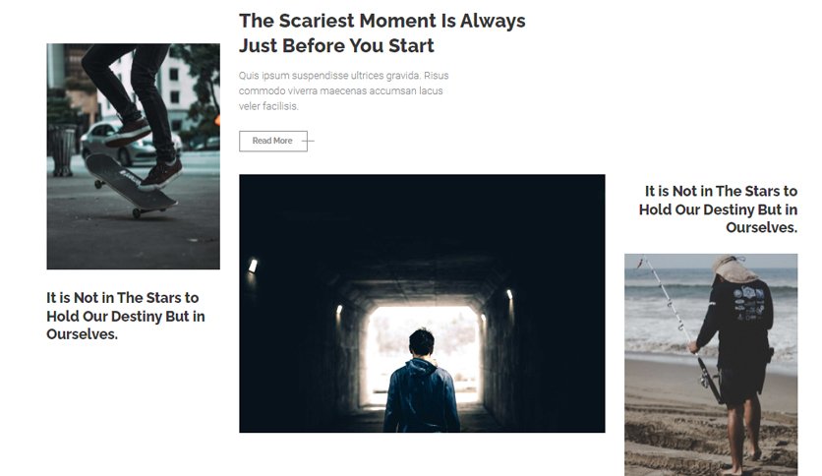Open the right-aligned "It is Not in The Stars" heading above the beach photo

(718, 209)
